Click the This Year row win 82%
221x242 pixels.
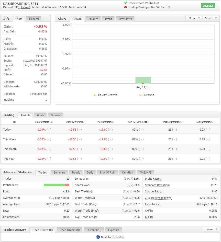click(x=135, y=159)
